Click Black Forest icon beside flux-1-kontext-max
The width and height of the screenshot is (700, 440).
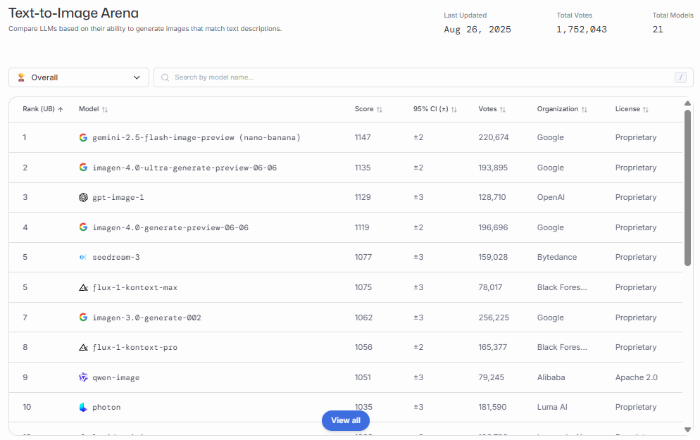click(x=83, y=287)
